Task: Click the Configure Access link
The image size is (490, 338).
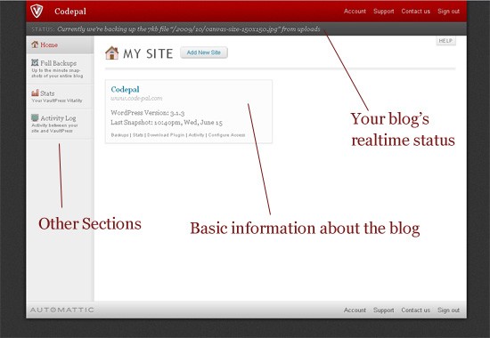Action: pos(226,135)
